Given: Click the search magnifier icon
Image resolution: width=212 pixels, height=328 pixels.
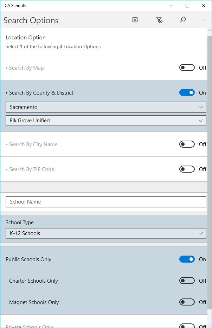Looking at the screenshot, I should [x=183, y=20].
